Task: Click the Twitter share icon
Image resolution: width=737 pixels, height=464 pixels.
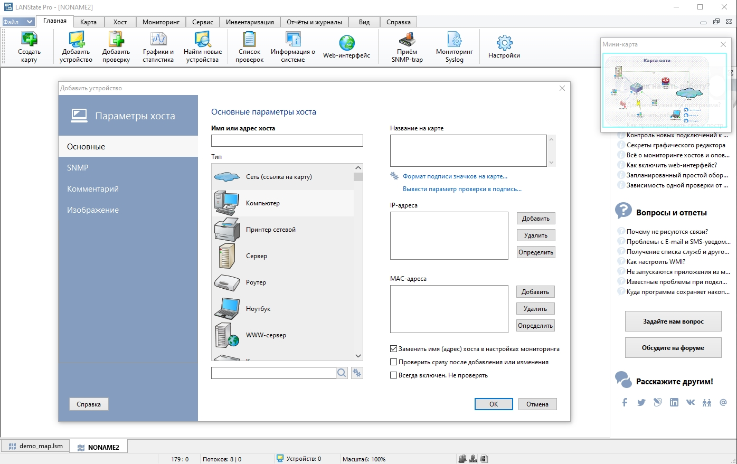Action: click(641, 402)
